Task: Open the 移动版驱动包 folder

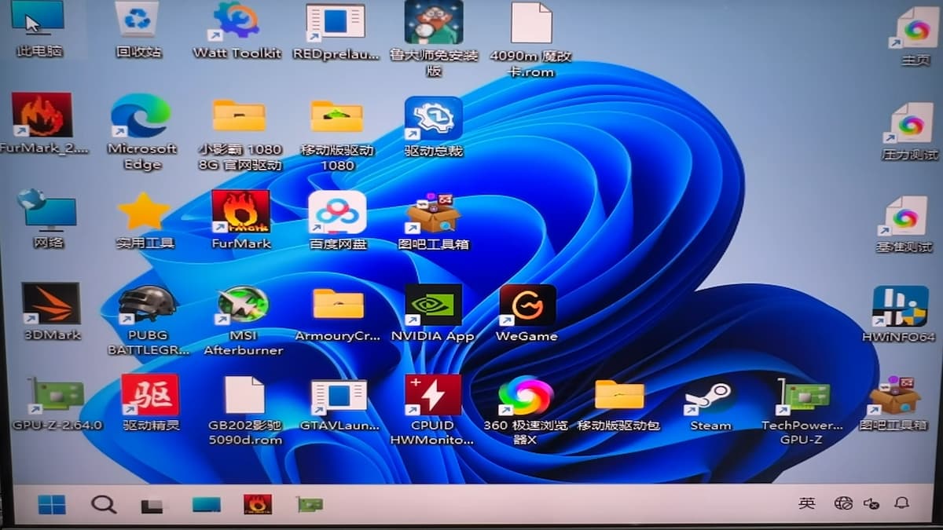Action: [619, 405]
